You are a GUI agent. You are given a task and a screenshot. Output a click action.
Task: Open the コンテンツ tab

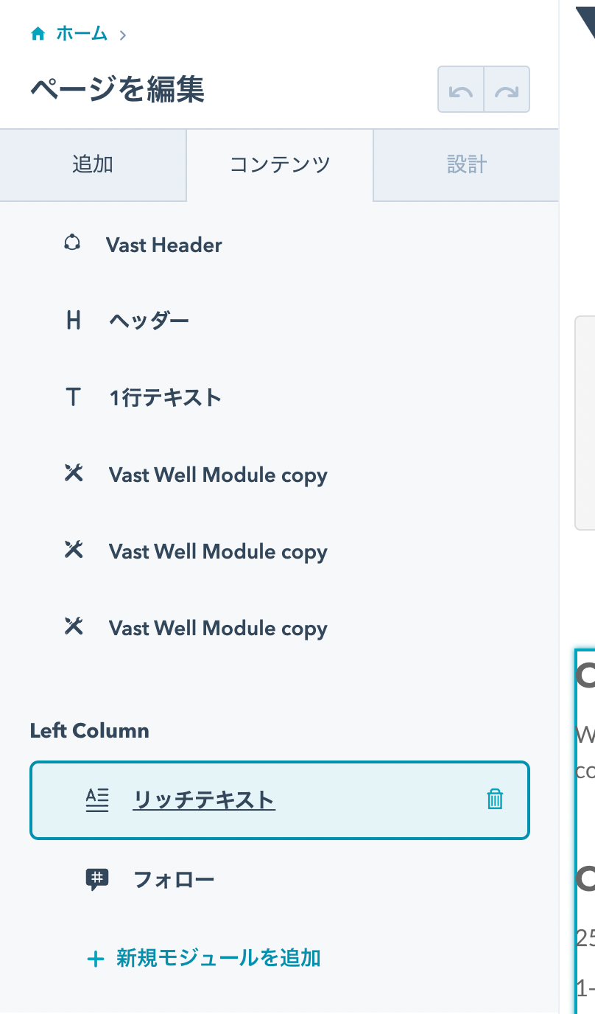[x=280, y=164]
